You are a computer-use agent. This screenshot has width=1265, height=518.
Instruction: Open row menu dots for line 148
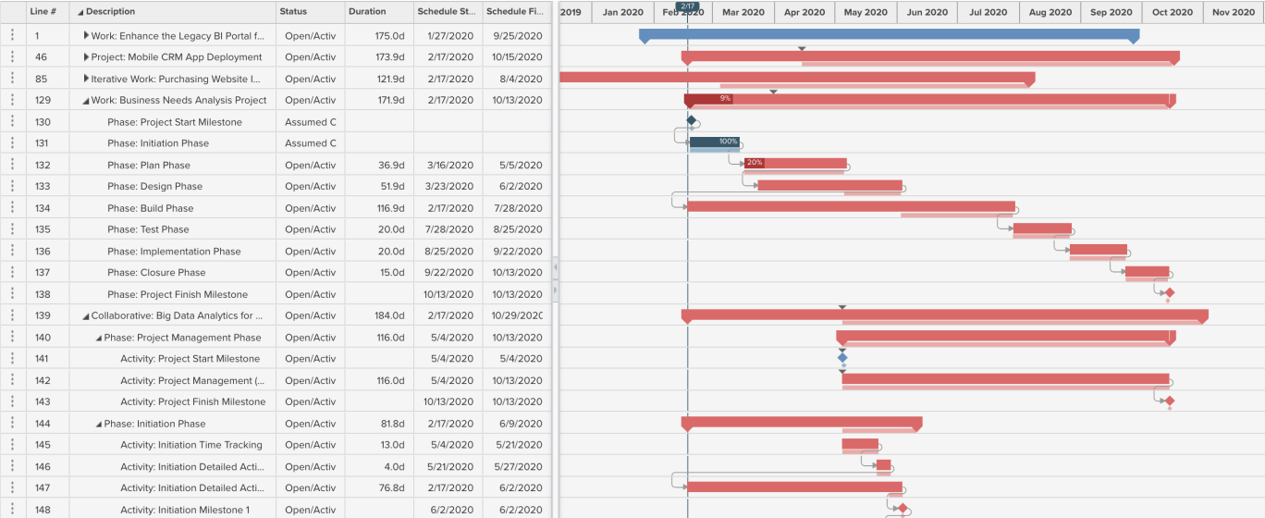click(x=12, y=510)
